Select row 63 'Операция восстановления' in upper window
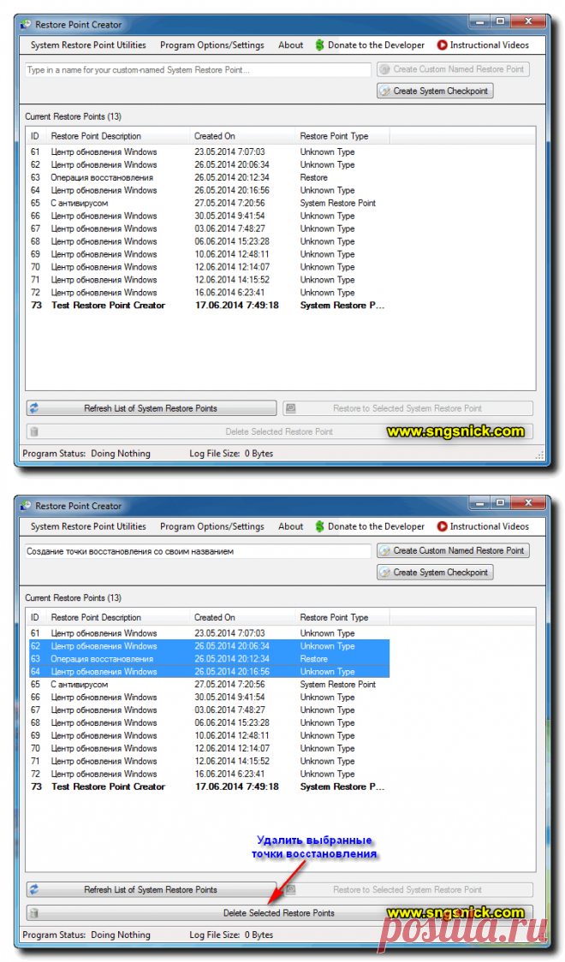 point(209,177)
